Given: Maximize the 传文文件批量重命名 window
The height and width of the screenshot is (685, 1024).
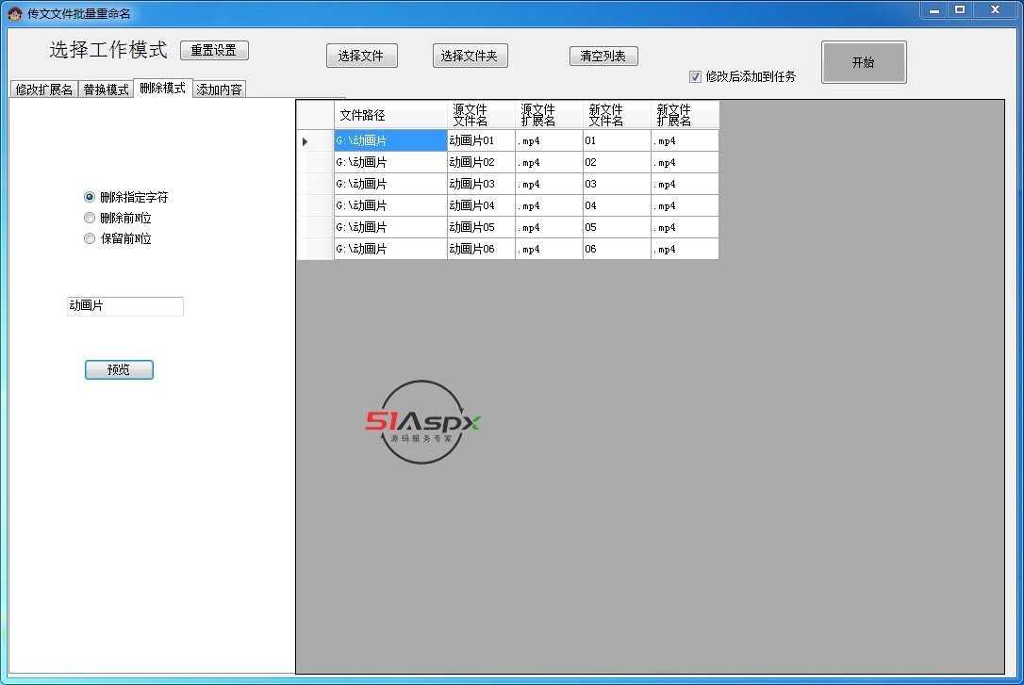Looking at the screenshot, I should pyautogui.click(x=960, y=9).
